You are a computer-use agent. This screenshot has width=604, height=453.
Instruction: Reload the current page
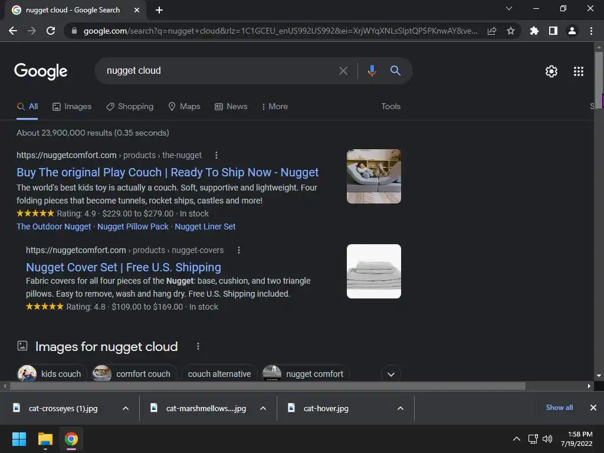coord(51,31)
